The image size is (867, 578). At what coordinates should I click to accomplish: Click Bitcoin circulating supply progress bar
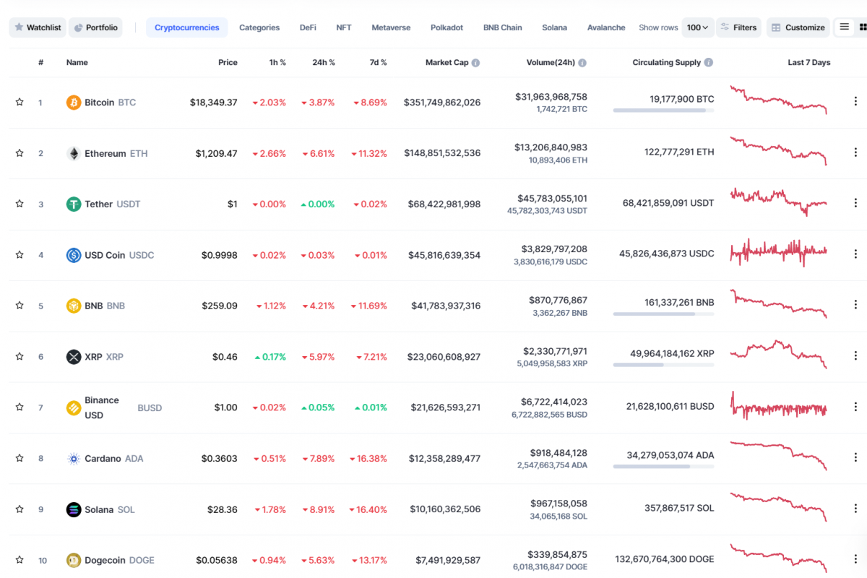click(664, 111)
